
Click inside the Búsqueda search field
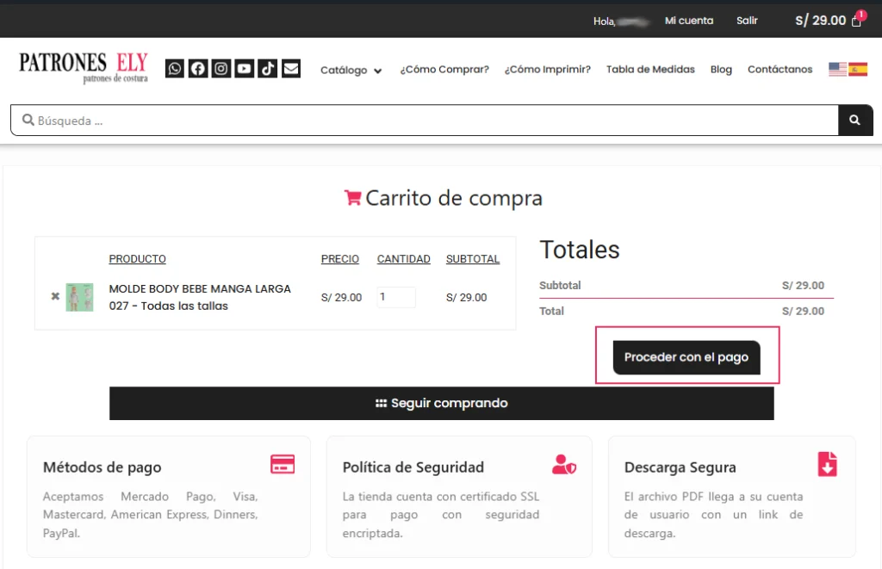431,121
